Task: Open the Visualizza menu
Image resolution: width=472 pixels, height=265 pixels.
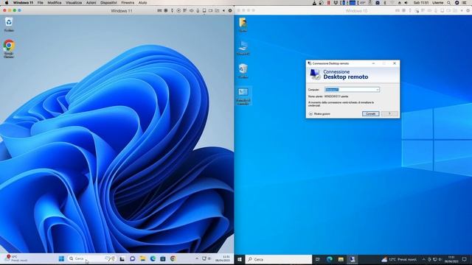Action: pyautogui.click(x=74, y=3)
